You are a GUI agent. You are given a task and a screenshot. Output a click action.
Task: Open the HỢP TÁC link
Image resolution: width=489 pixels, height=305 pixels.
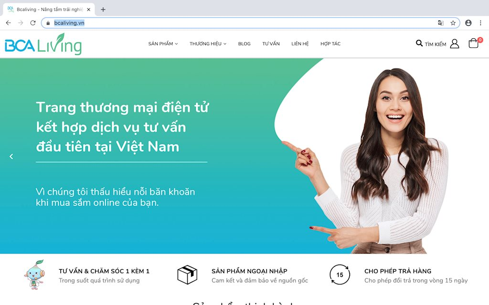tap(330, 43)
